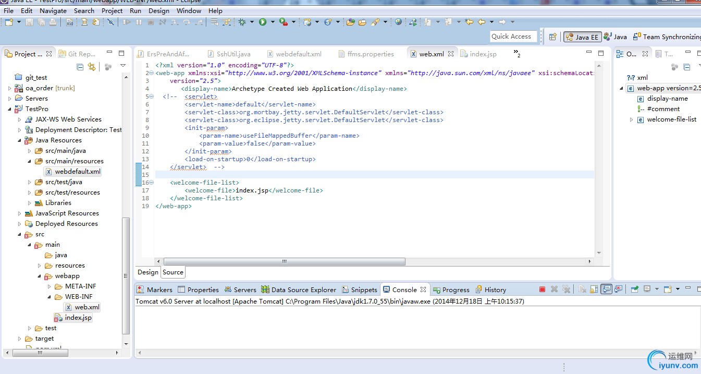This screenshot has width=701, height=374.
Task: Close the Console view tab
Action: (x=423, y=289)
